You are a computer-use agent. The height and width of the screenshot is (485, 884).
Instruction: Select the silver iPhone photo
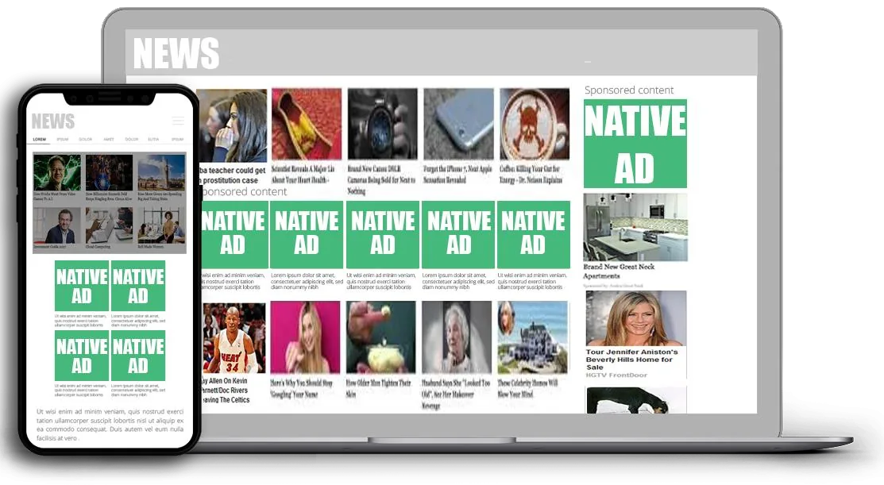[x=458, y=124]
